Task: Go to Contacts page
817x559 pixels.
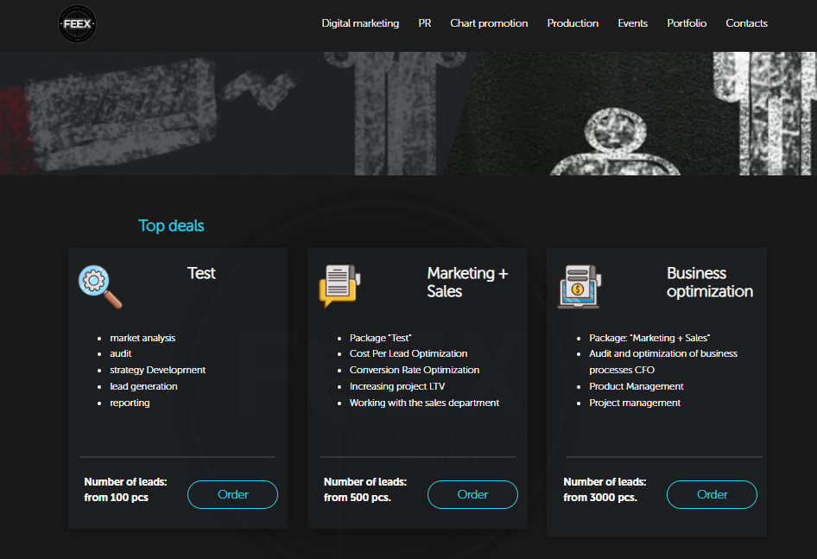Action: tap(747, 23)
